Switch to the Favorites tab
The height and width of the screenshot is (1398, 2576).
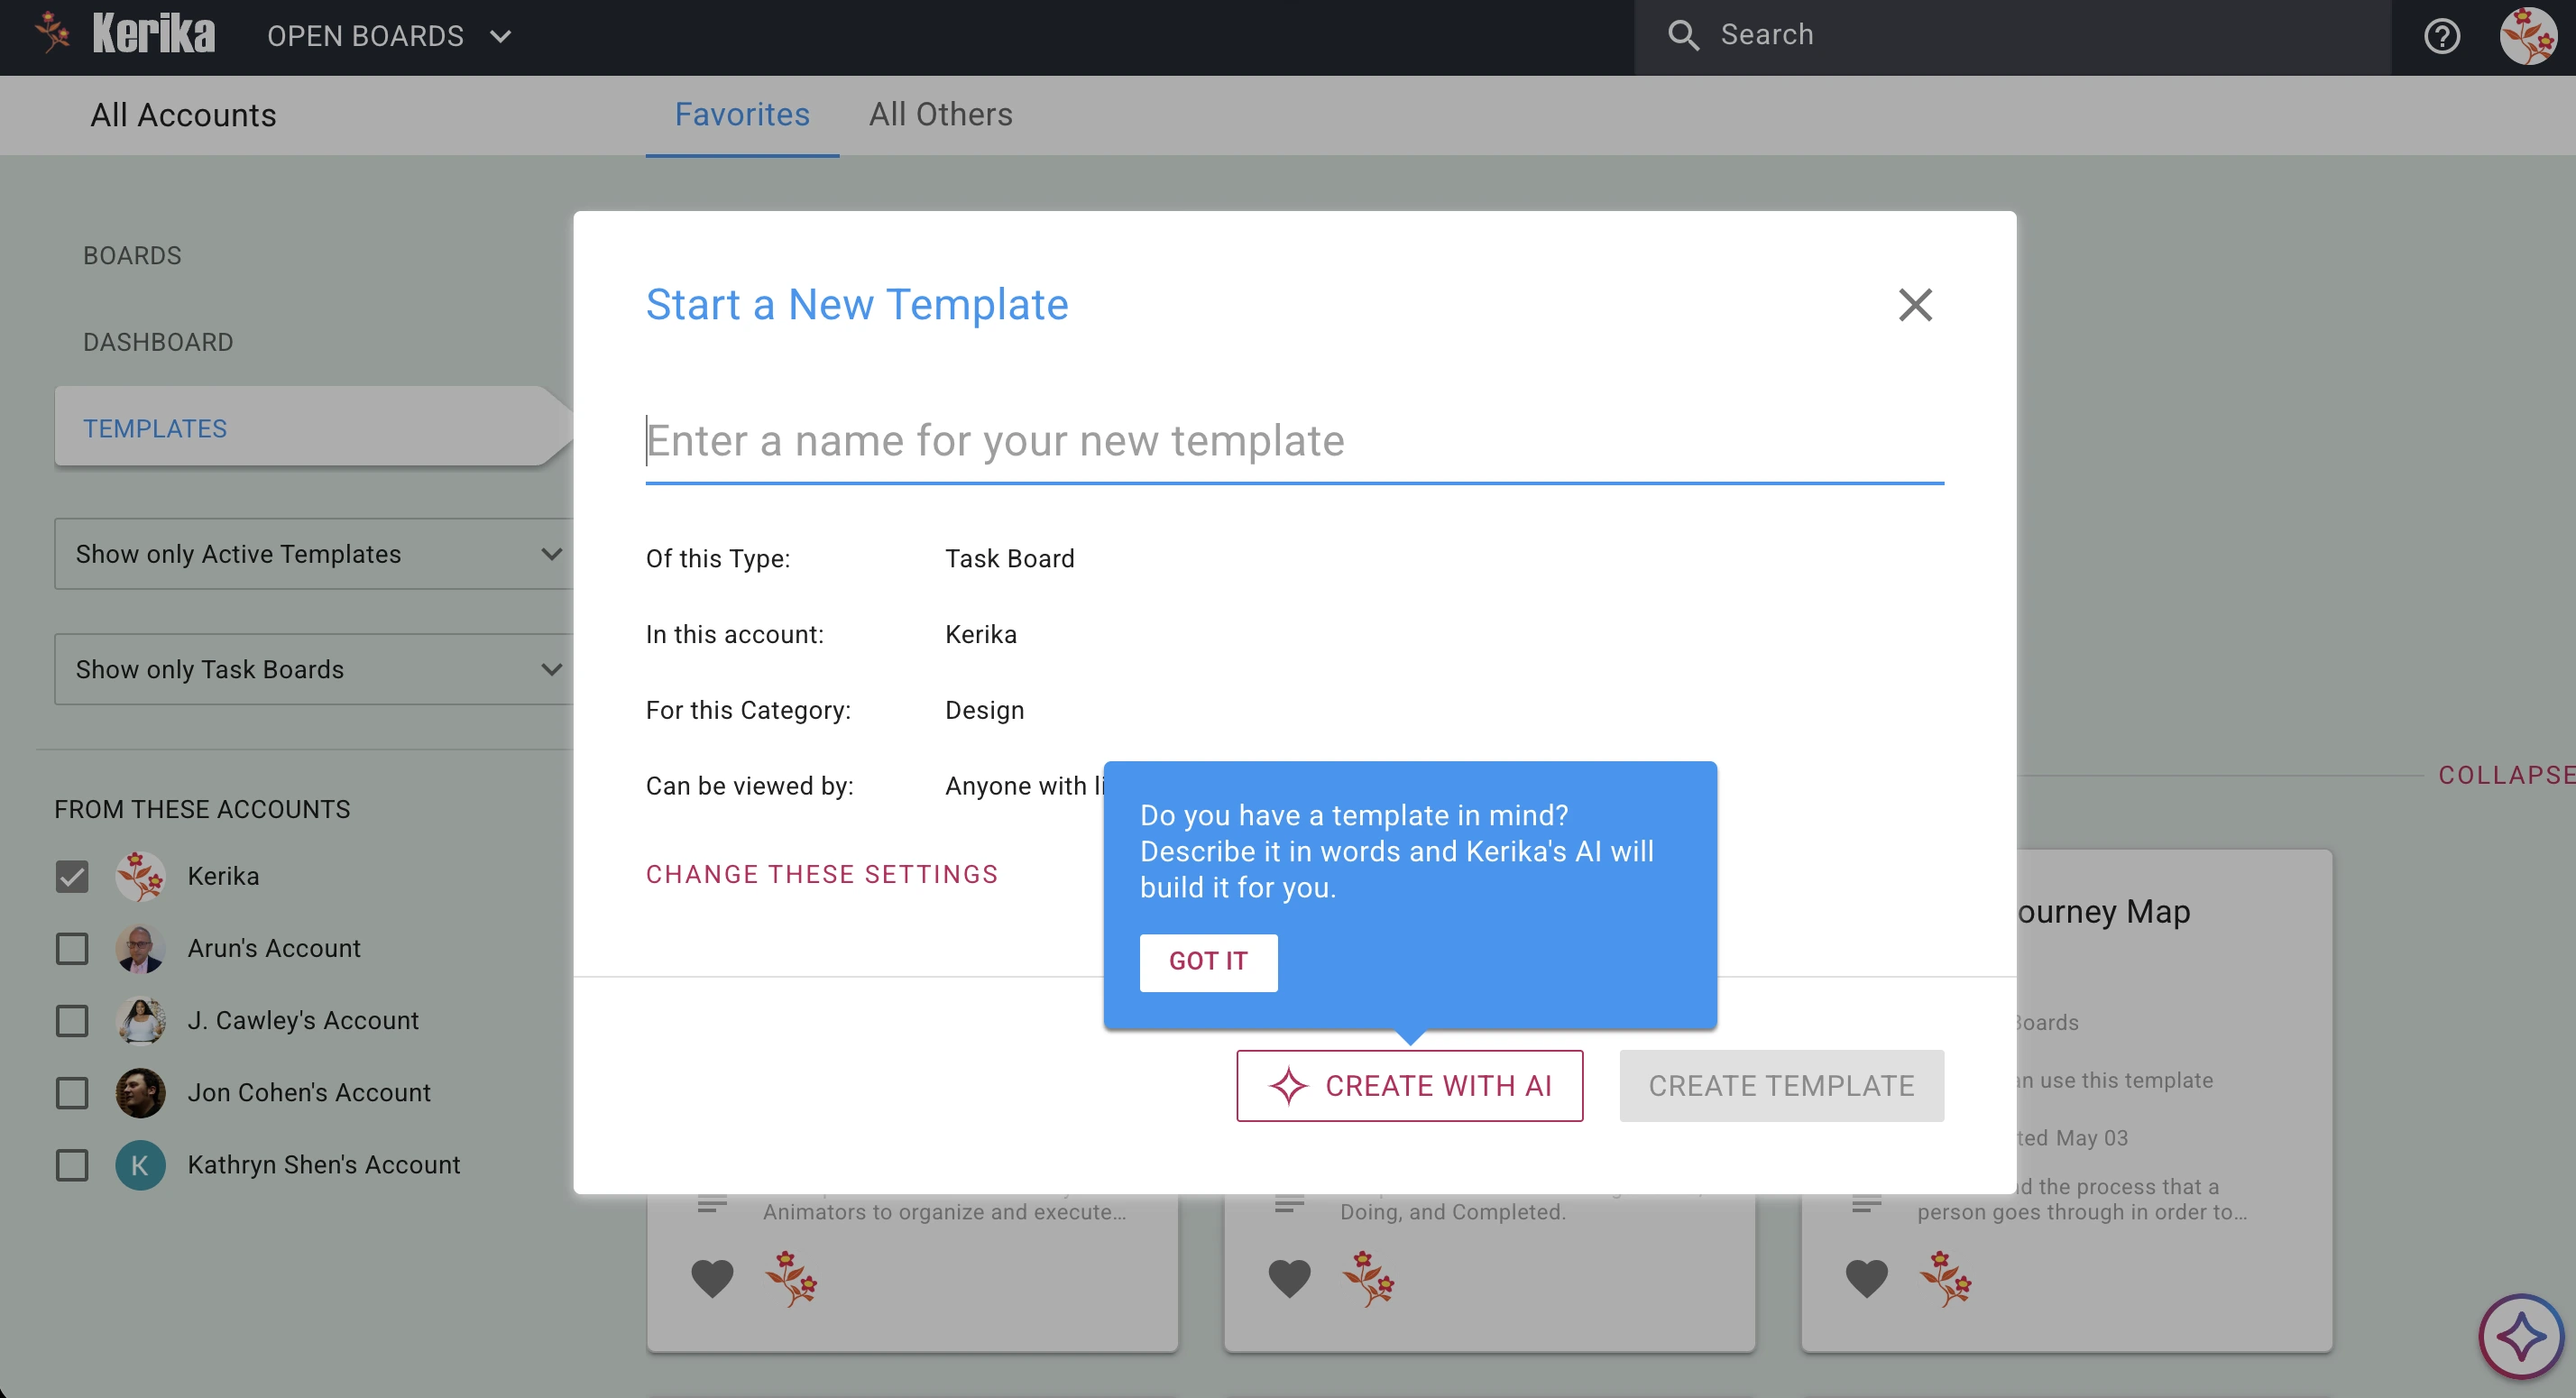tap(742, 115)
